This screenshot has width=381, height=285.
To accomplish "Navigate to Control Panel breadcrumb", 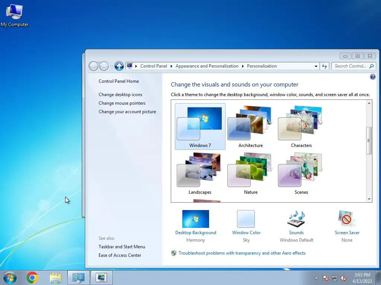I will (x=154, y=66).
